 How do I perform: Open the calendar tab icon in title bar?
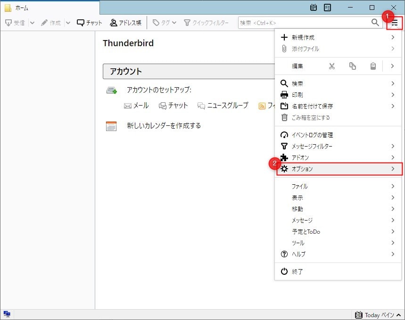pos(314,8)
